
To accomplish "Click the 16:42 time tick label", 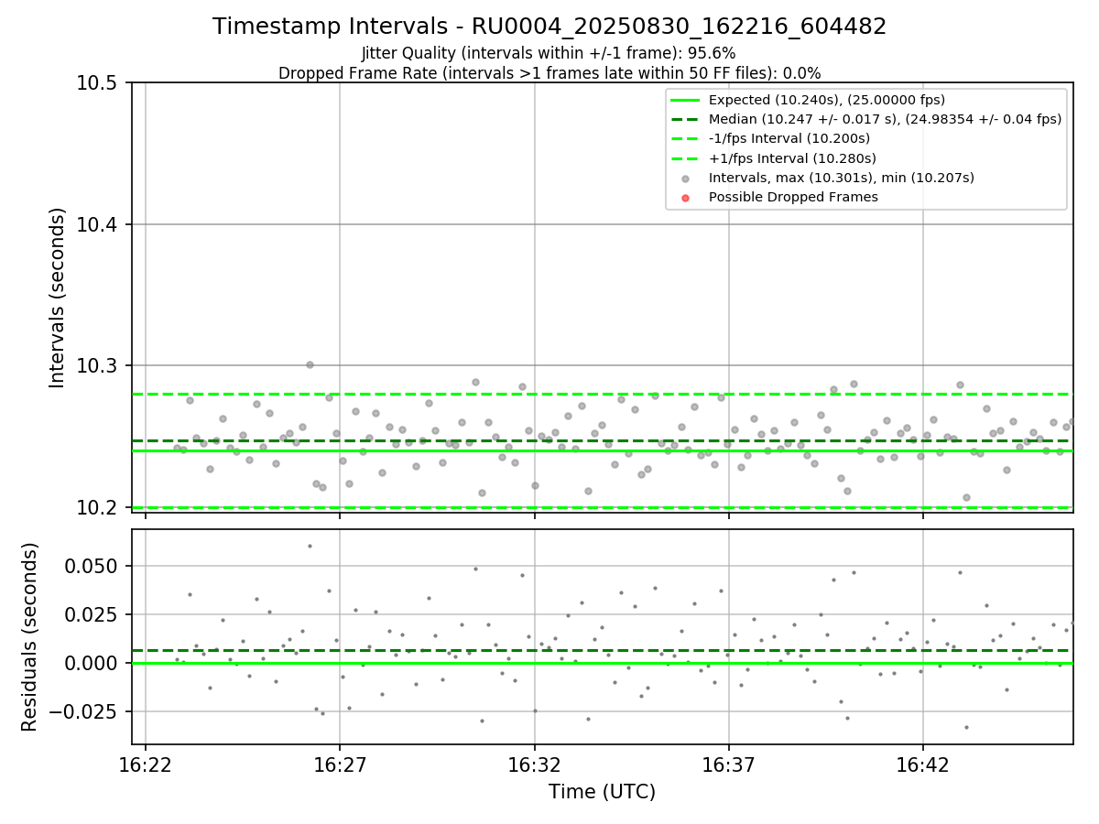I will (x=922, y=765).
